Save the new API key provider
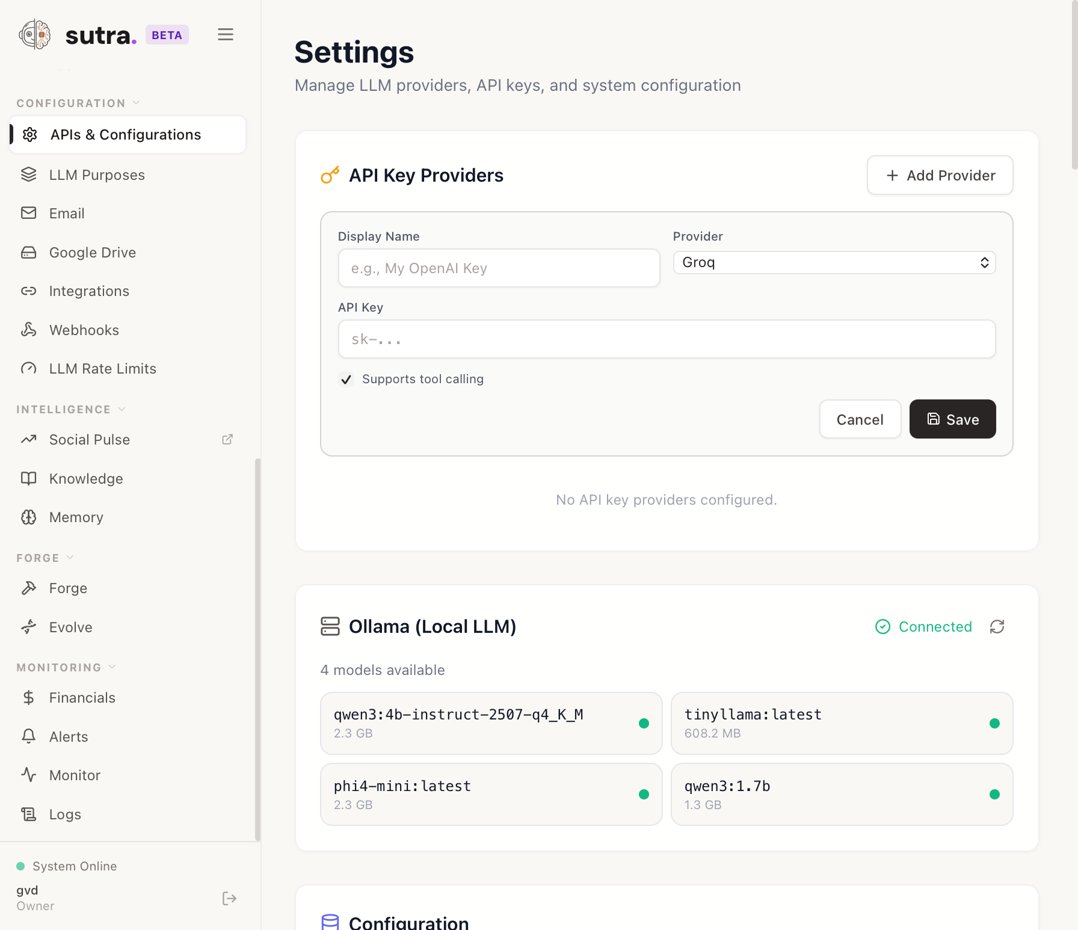This screenshot has width=1078, height=930. tap(953, 419)
